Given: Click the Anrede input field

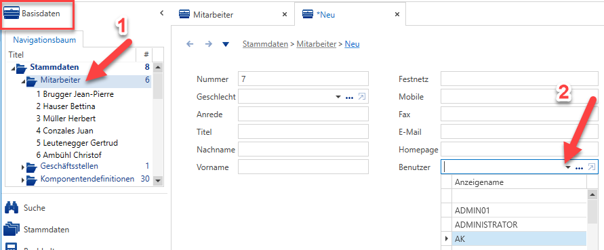Looking at the screenshot, I should tap(303, 114).
